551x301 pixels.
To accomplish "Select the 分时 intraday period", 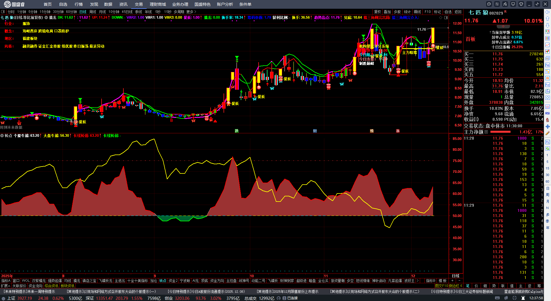I will pos(11,12).
